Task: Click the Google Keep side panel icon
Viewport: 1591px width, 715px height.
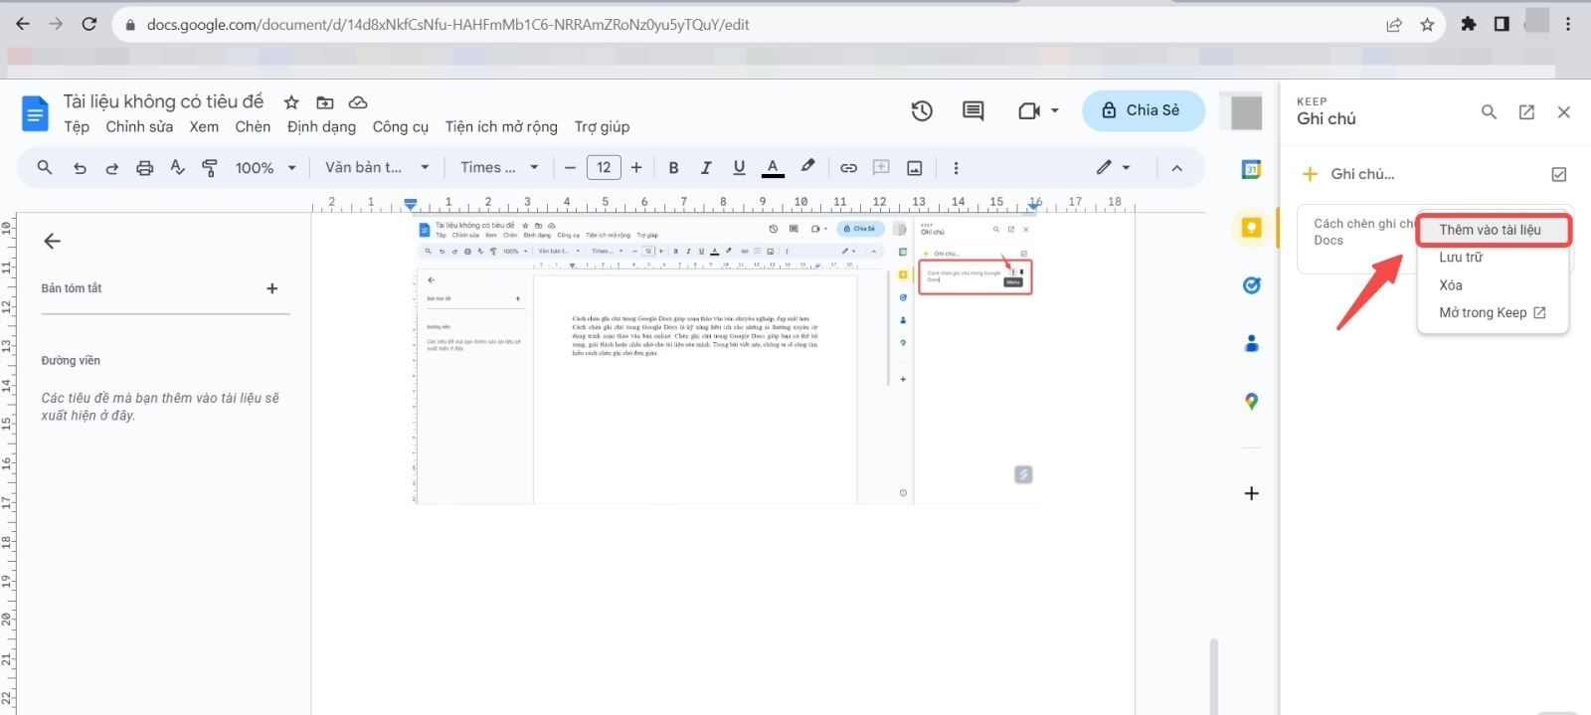Action: pyautogui.click(x=1252, y=228)
